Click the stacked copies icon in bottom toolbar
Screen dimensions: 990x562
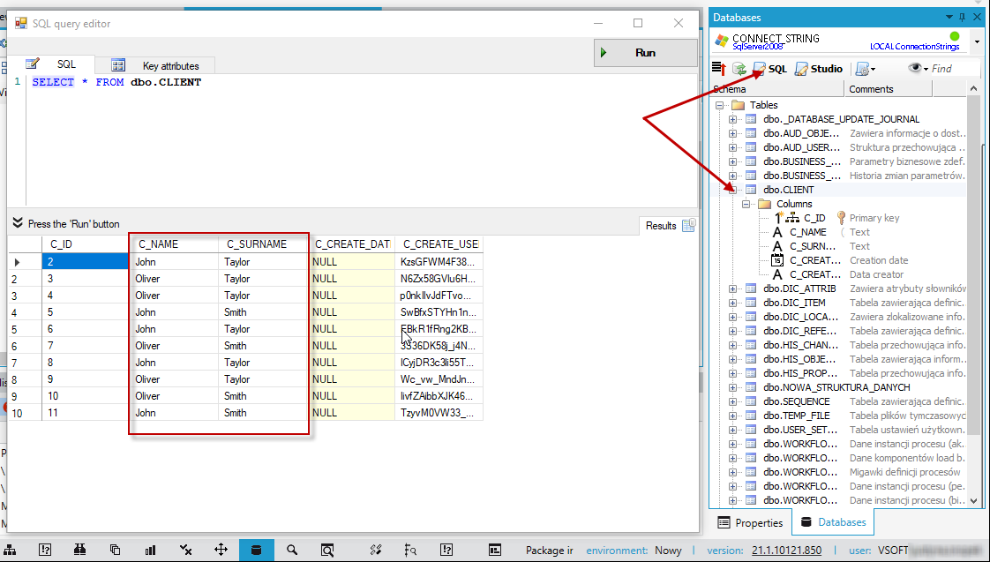coord(115,550)
